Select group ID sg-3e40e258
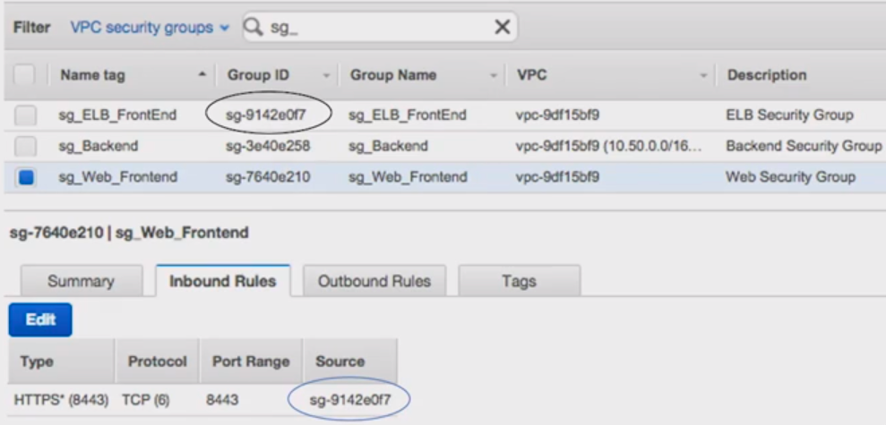The image size is (886, 425). [x=268, y=146]
